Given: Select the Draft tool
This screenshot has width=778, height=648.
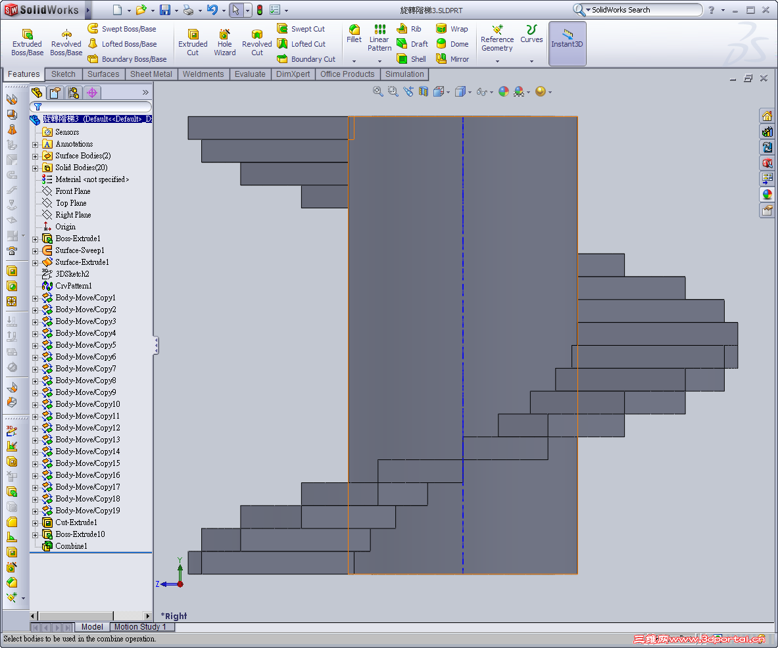Looking at the screenshot, I should (412, 43).
